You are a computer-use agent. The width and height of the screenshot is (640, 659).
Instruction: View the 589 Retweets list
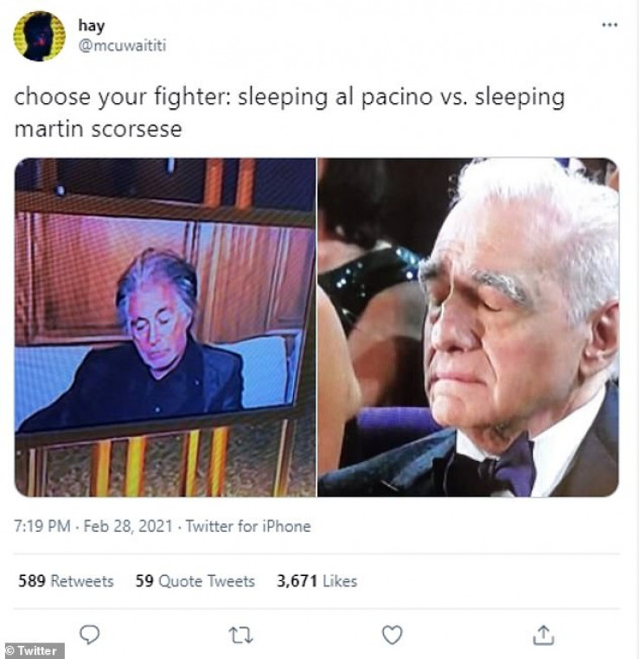tap(66, 581)
